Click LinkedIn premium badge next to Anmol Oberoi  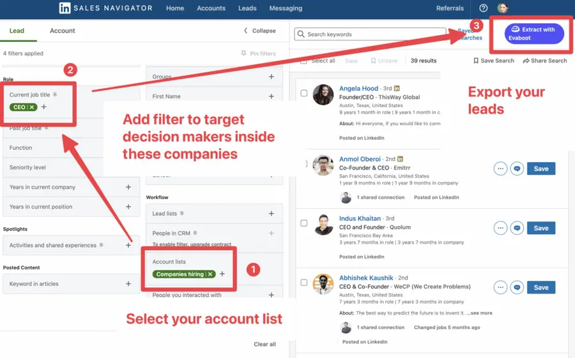tap(400, 159)
